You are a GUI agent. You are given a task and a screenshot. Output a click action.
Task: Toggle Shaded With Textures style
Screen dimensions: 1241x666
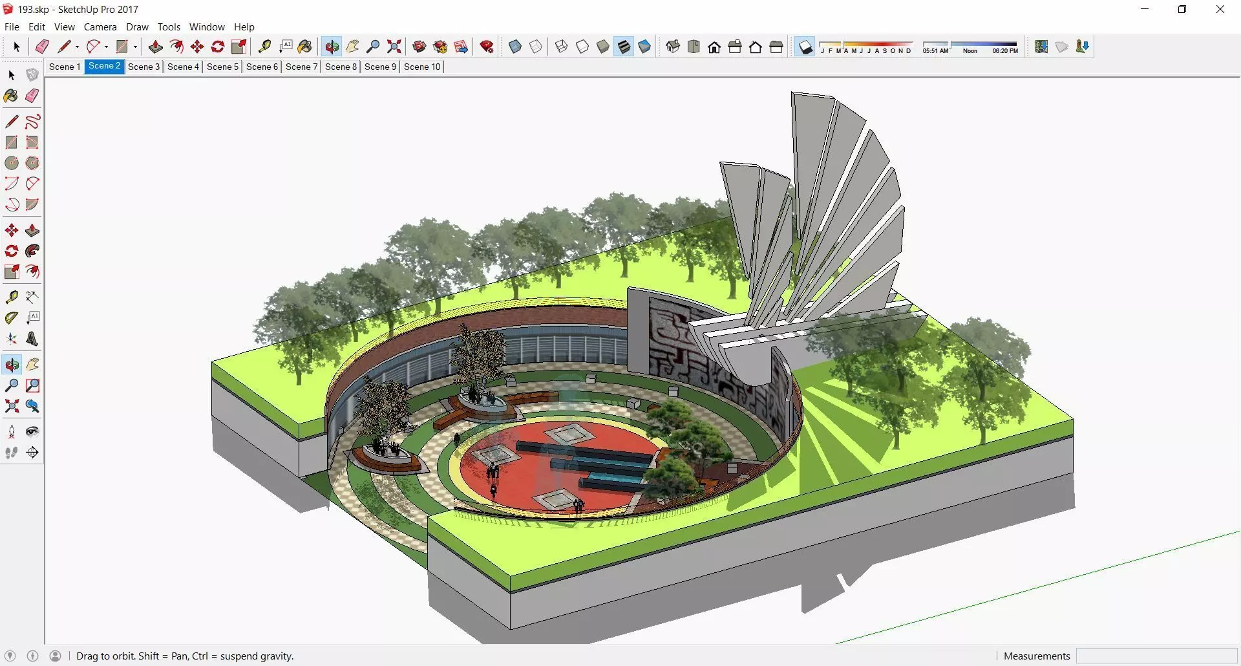coord(624,47)
